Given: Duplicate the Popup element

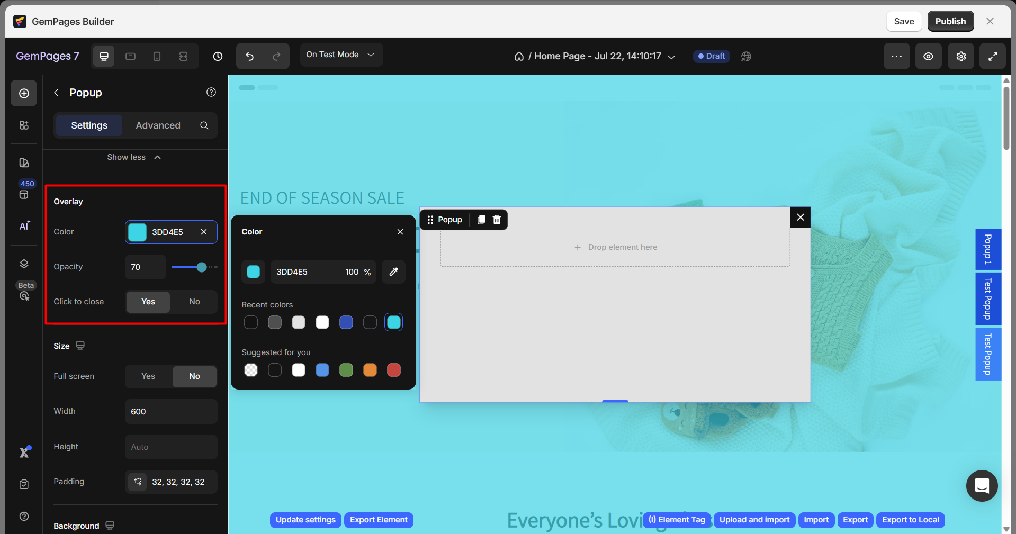Looking at the screenshot, I should [481, 220].
